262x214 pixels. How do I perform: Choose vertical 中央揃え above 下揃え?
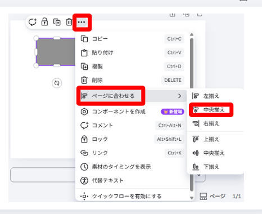click(215, 153)
